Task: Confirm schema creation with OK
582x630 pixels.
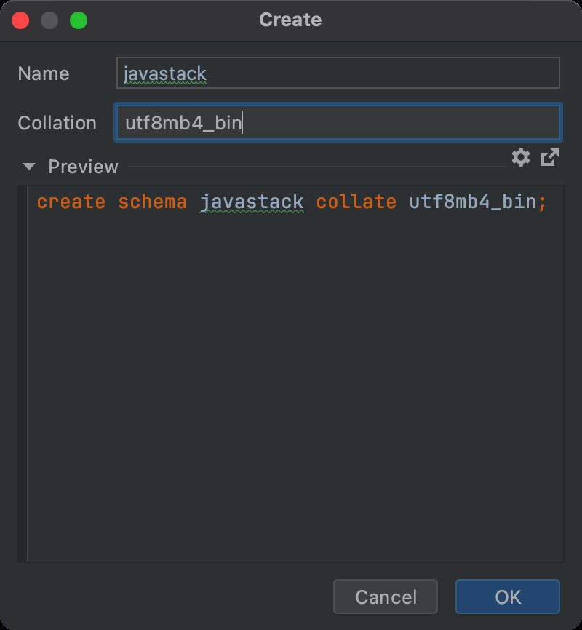Action: (x=507, y=597)
